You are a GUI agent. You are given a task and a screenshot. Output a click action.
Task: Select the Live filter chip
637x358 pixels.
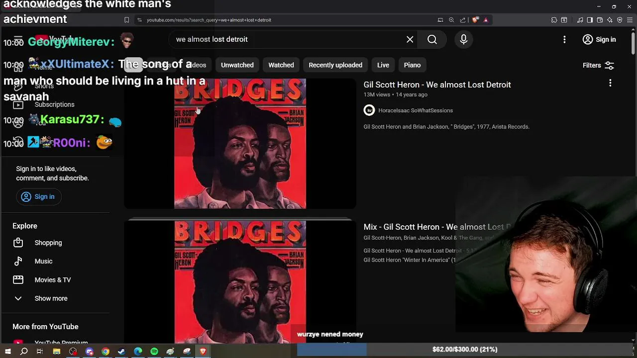pyautogui.click(x=383, y=65)
